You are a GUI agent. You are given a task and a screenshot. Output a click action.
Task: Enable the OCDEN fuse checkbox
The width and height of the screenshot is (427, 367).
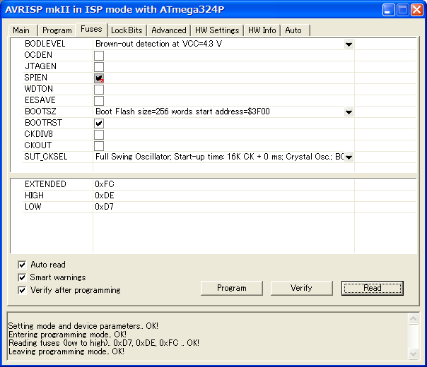point(99,56)
